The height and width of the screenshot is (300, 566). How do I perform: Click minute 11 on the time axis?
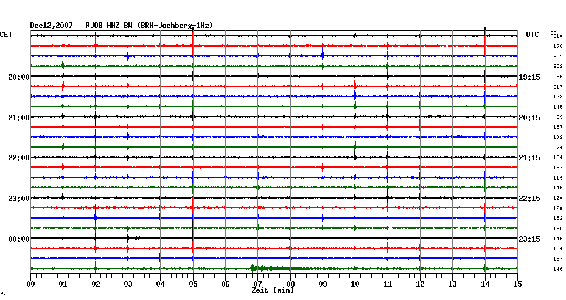click(388, 284)
